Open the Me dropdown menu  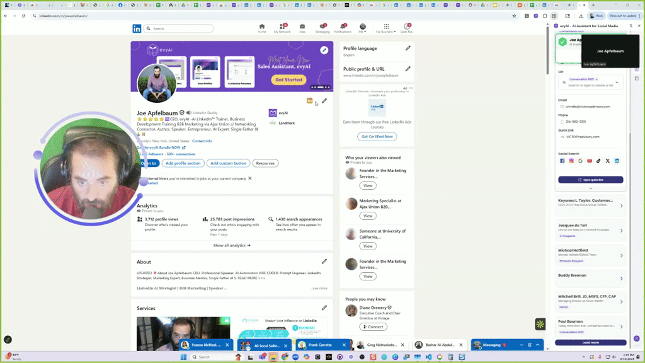pyautogui.click(x=362, y=28)
